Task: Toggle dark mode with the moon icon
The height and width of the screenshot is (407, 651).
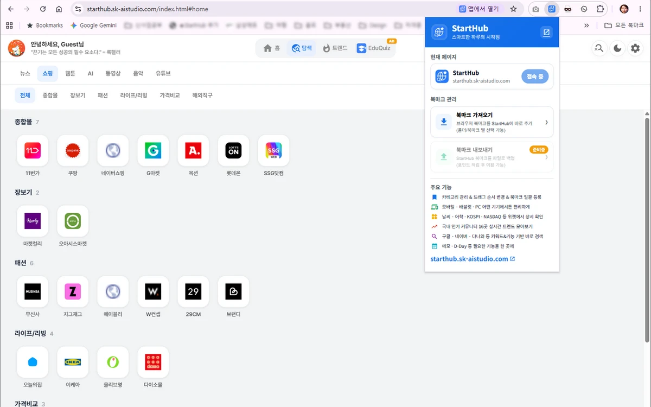Action: tap(617, 48)
